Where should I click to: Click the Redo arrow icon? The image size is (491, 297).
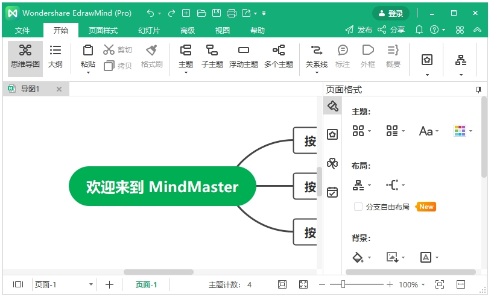[171, 13]
